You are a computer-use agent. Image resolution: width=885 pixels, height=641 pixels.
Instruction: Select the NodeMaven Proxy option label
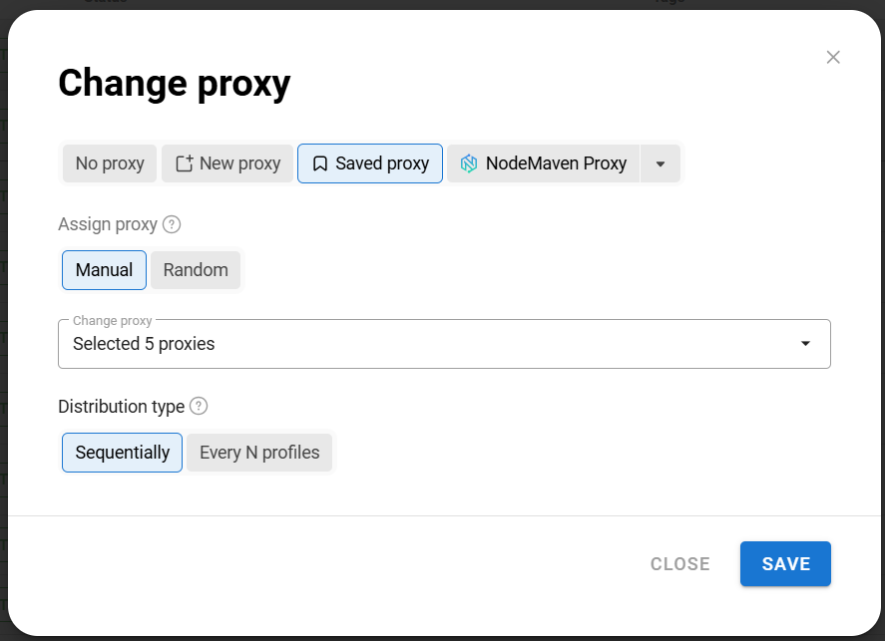(x=556, y=163)
